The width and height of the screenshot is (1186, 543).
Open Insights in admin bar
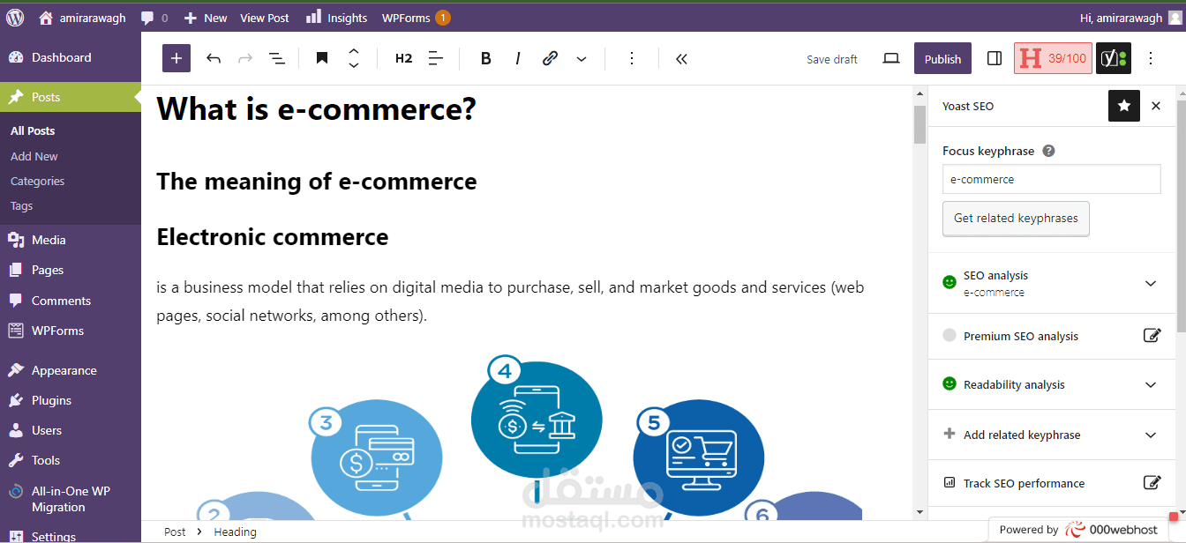pos(336,18)
